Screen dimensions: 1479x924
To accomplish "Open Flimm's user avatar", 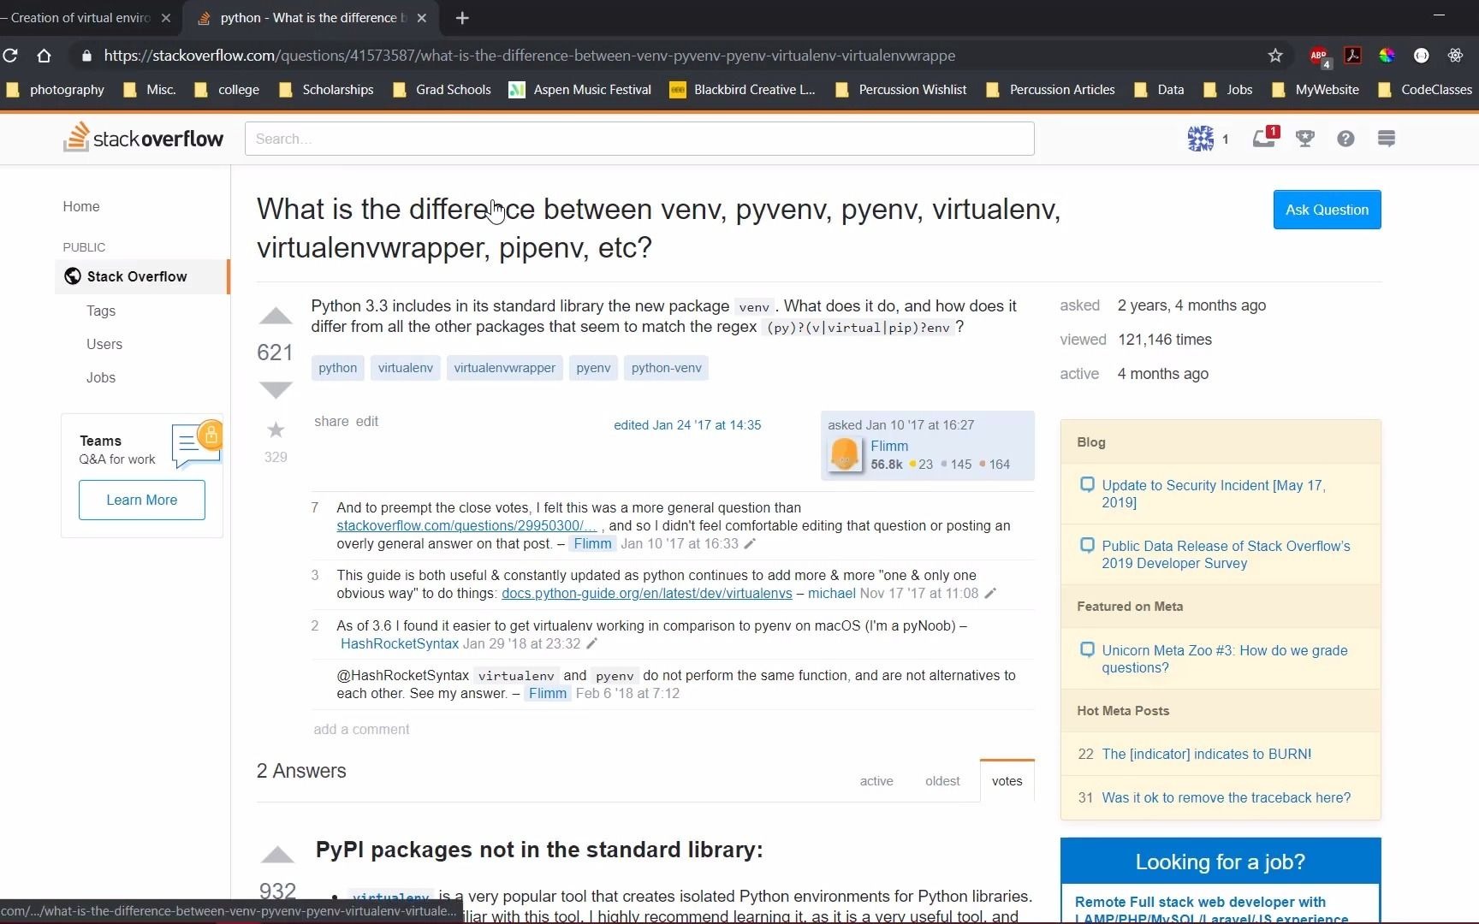I will tap(846, 454).
